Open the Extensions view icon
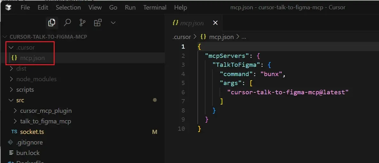379x163 pixels. coord(98,23)
